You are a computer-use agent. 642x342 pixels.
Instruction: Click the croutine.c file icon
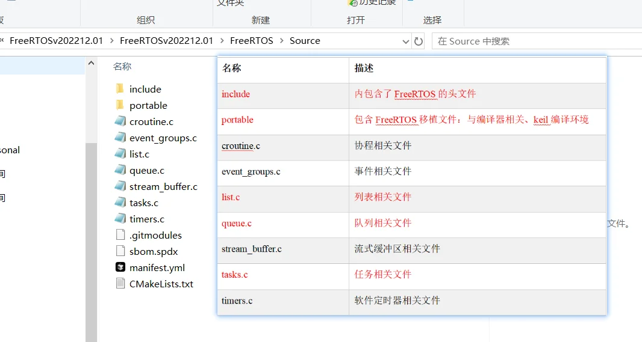pyautogui.click(x=120, y=121)
